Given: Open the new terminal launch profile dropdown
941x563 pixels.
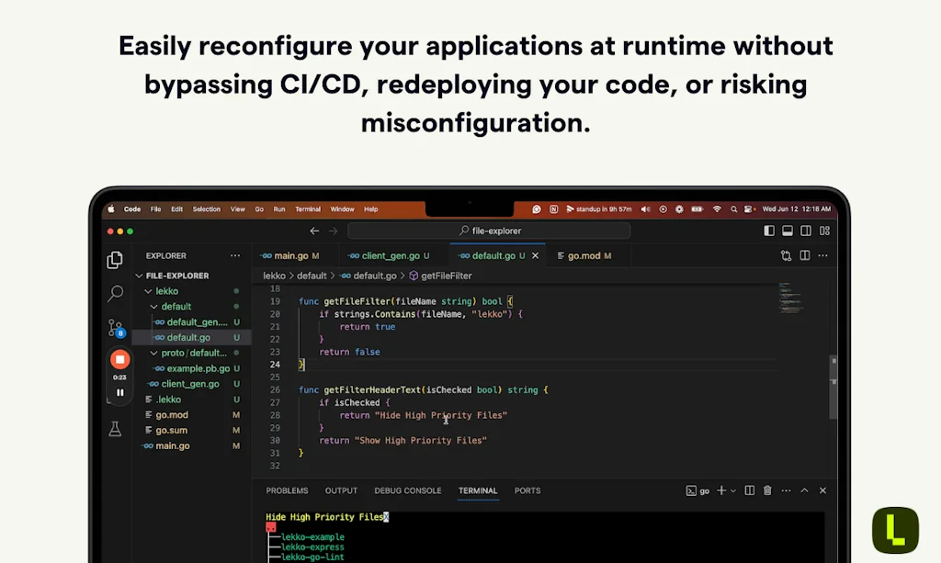Looking at the screenshot, I should pos(733,491).
